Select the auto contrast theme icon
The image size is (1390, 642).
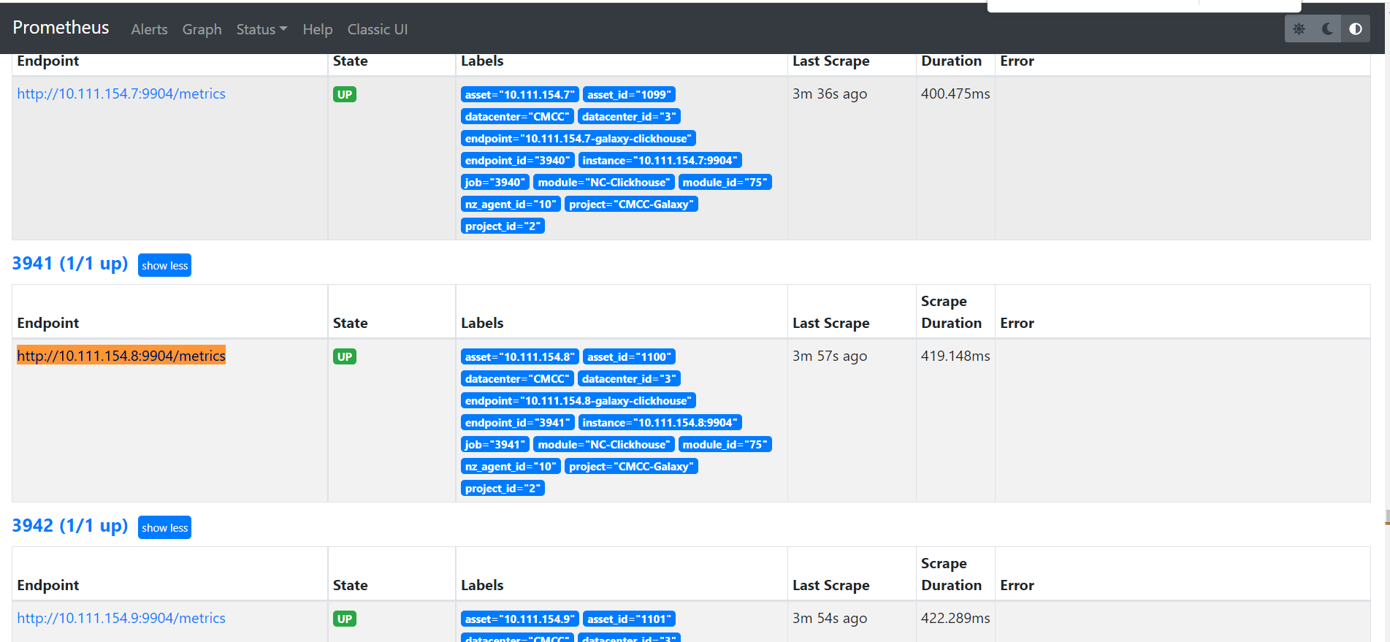pyautogui.click(x=1355, y=29)
